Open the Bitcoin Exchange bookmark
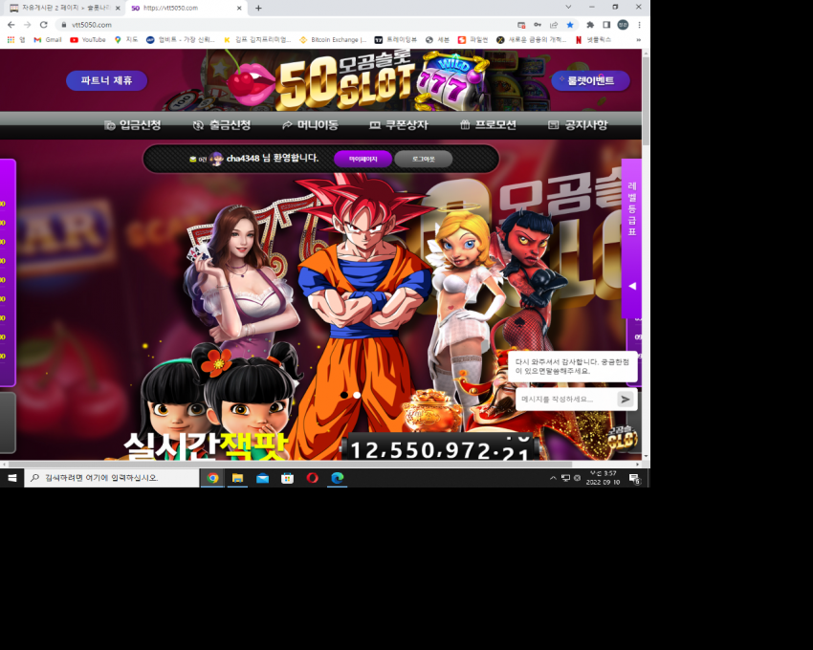 333,40
